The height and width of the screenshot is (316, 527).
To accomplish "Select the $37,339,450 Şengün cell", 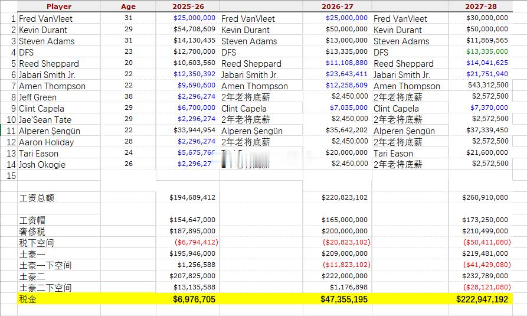I will point(487,130).
